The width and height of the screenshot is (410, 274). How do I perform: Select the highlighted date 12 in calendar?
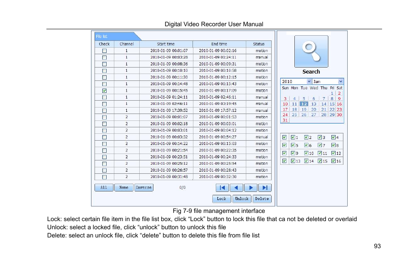(303, 104)
